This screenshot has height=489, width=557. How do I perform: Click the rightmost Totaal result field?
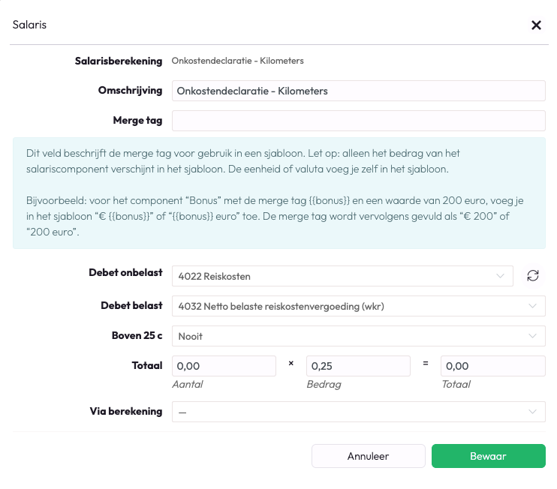point(492,366)
